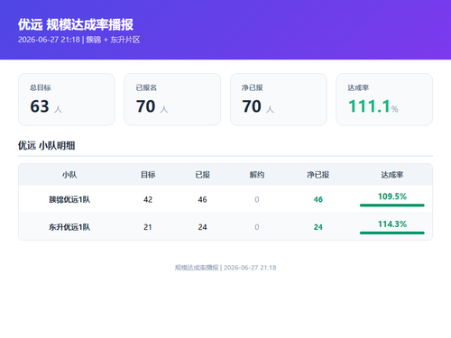Image resolution: width=451 pixels, height=338 pixels.
Task: Click the footer text 规模达成率播报 | 2026-06-27 21:18
Action: point(225,268)
